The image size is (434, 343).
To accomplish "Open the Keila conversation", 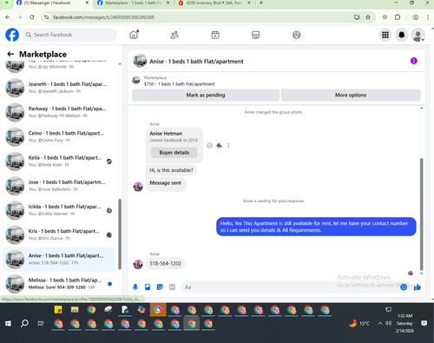I will tap(59, 161).
